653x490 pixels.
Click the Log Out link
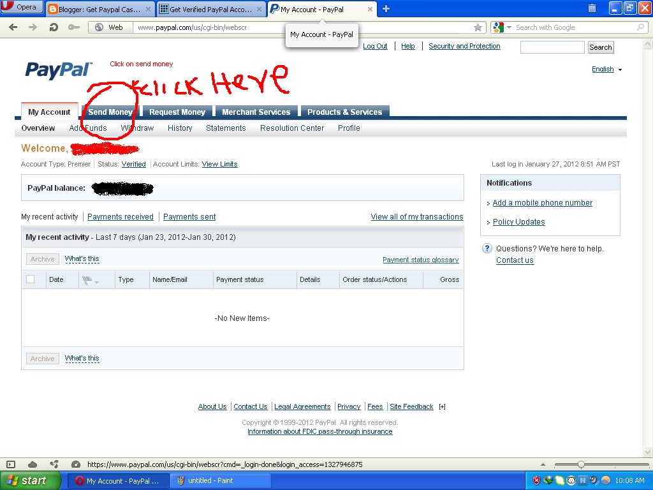[375, 46]
